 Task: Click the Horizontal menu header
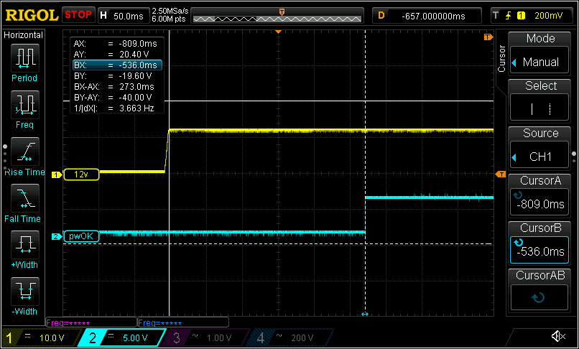click(23, 35)
